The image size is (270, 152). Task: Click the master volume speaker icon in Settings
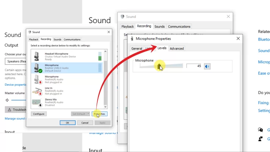(7, 100)
